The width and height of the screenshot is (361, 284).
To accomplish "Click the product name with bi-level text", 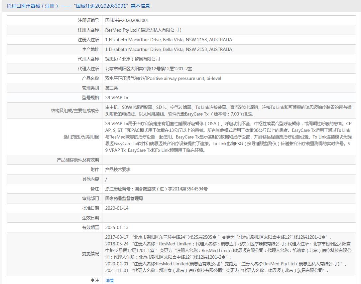I will (x=163, y=78).
